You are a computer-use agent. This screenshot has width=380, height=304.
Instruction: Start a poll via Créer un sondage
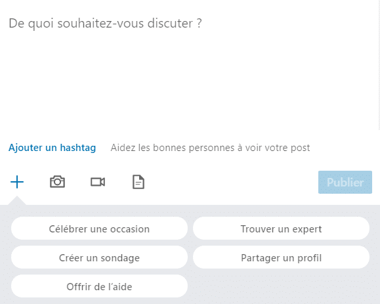coord(99,257)
